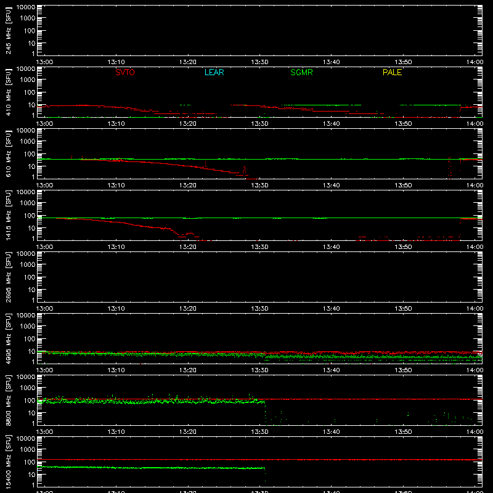Click 13:40 tick under the 610 MHz panel
The image size is (493, 493).
332,185
